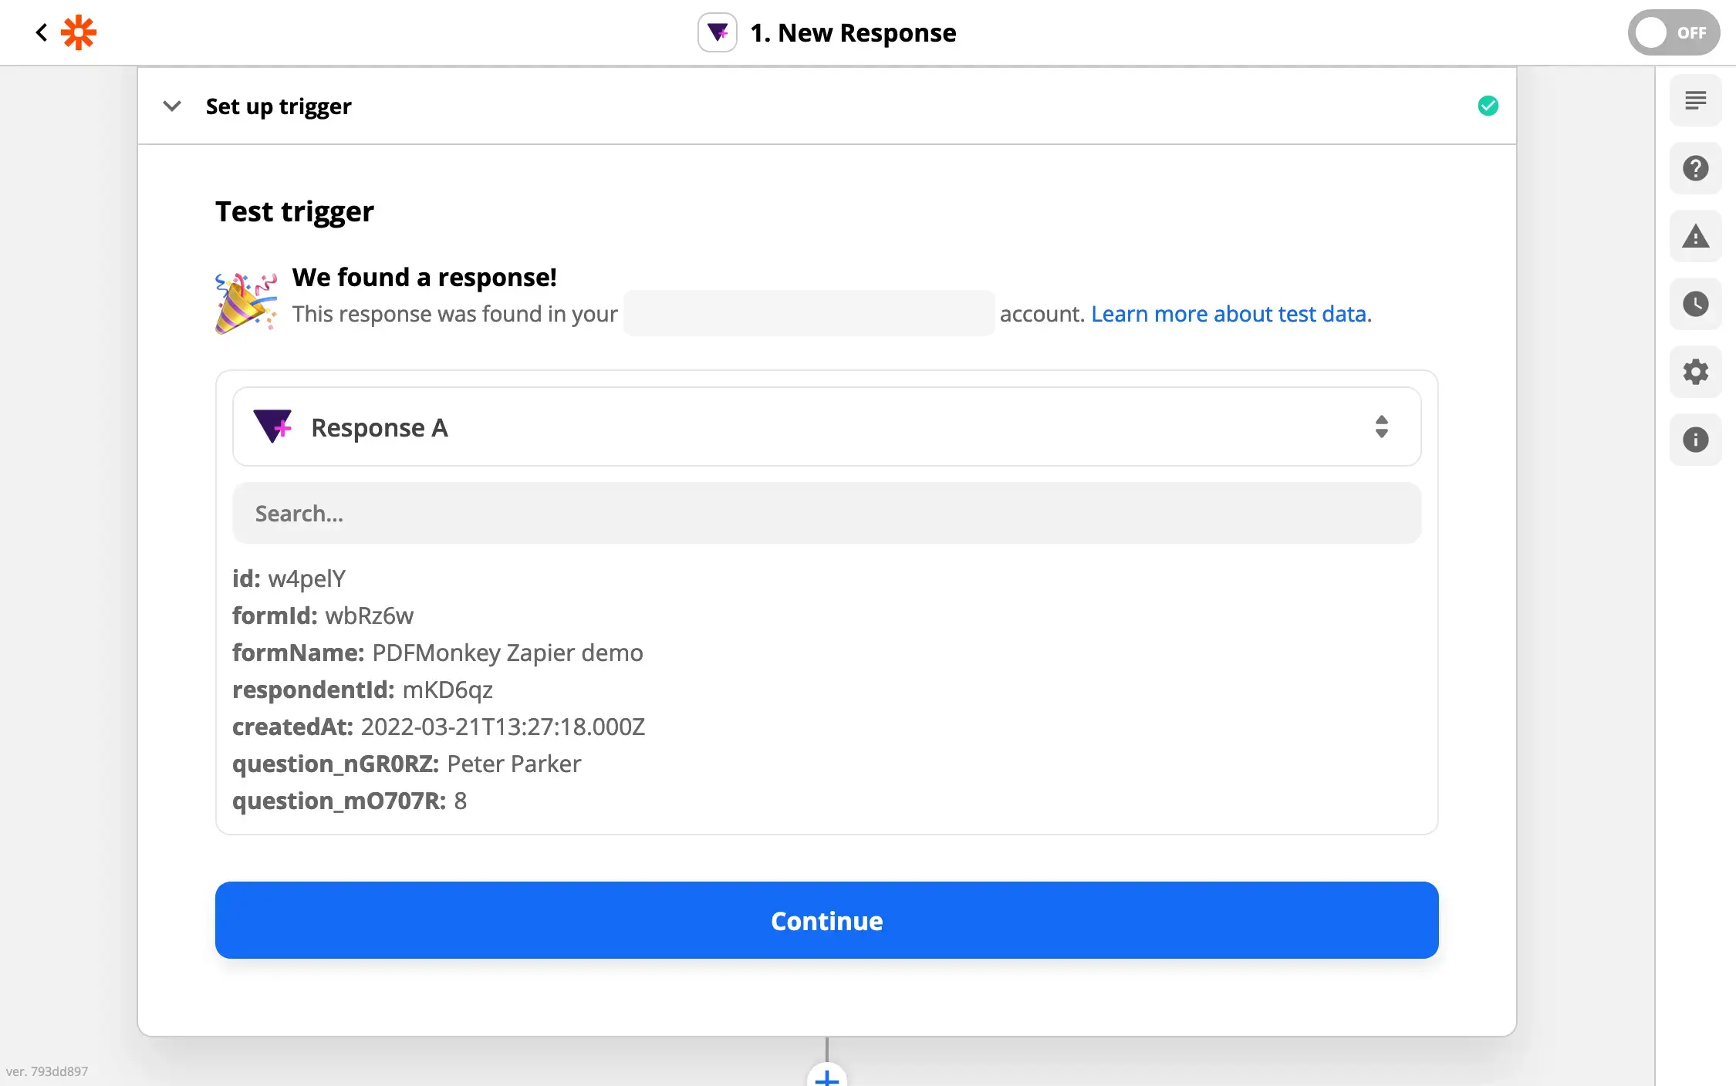Screen dimensions: 1736x1086
Task: Collapse the Set up trigger section
Action: [172, 106]
